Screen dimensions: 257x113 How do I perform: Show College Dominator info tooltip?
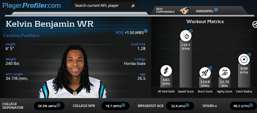[x=58, y=105]
